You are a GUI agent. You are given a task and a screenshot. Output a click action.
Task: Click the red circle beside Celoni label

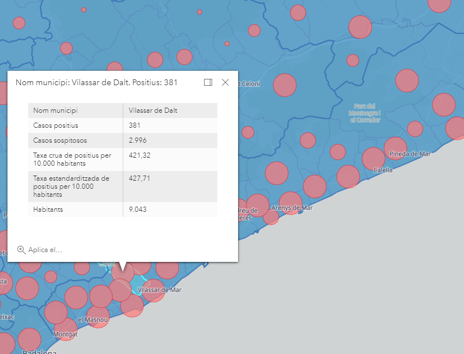(285, 85)
